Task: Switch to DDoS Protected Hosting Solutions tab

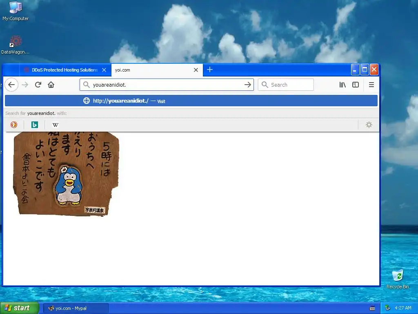Action: click(x=65, y=70)
